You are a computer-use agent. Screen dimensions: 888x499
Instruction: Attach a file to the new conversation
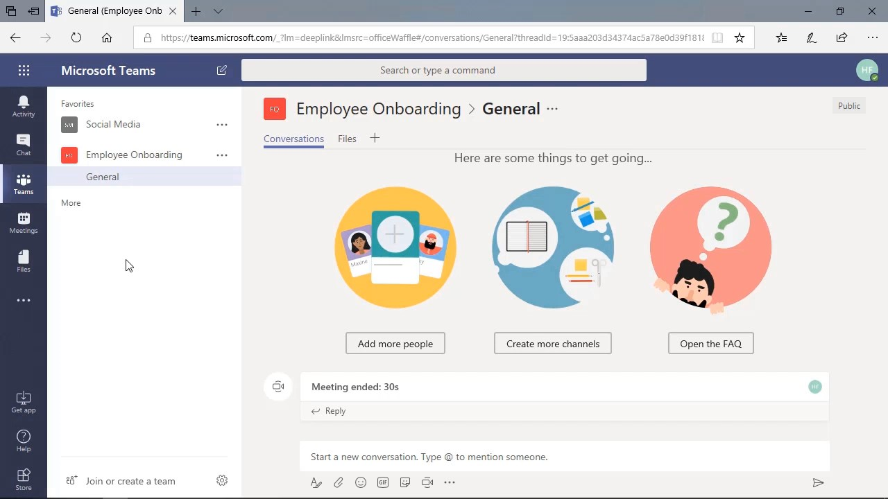pyautogui.click(x=339, y=482)
